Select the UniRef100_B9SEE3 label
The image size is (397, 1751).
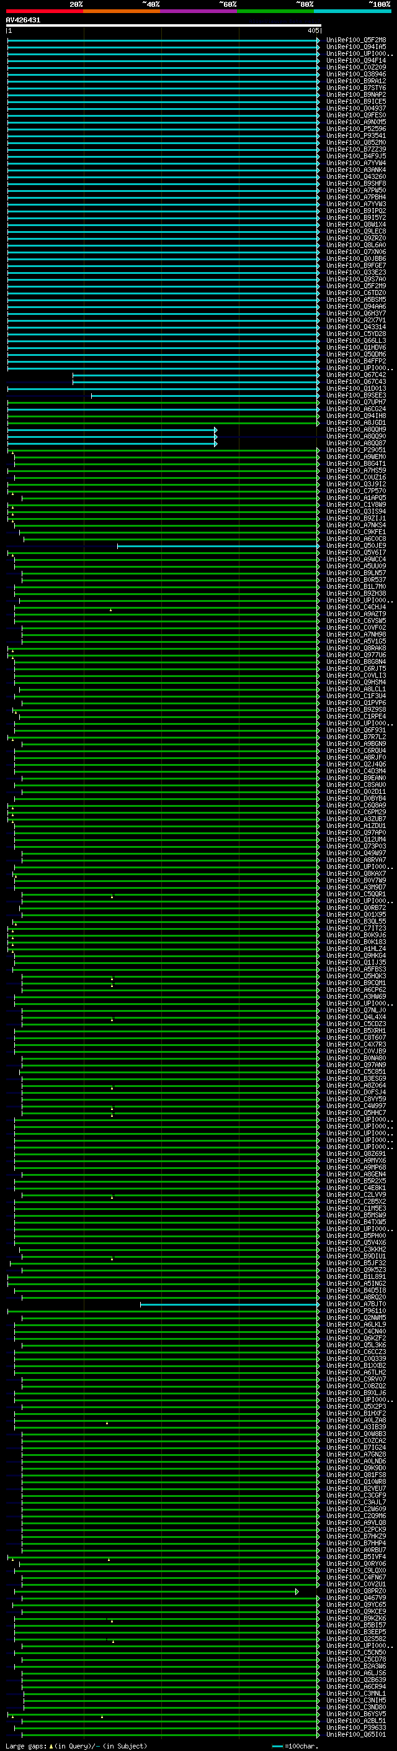[x=356, y=396]
